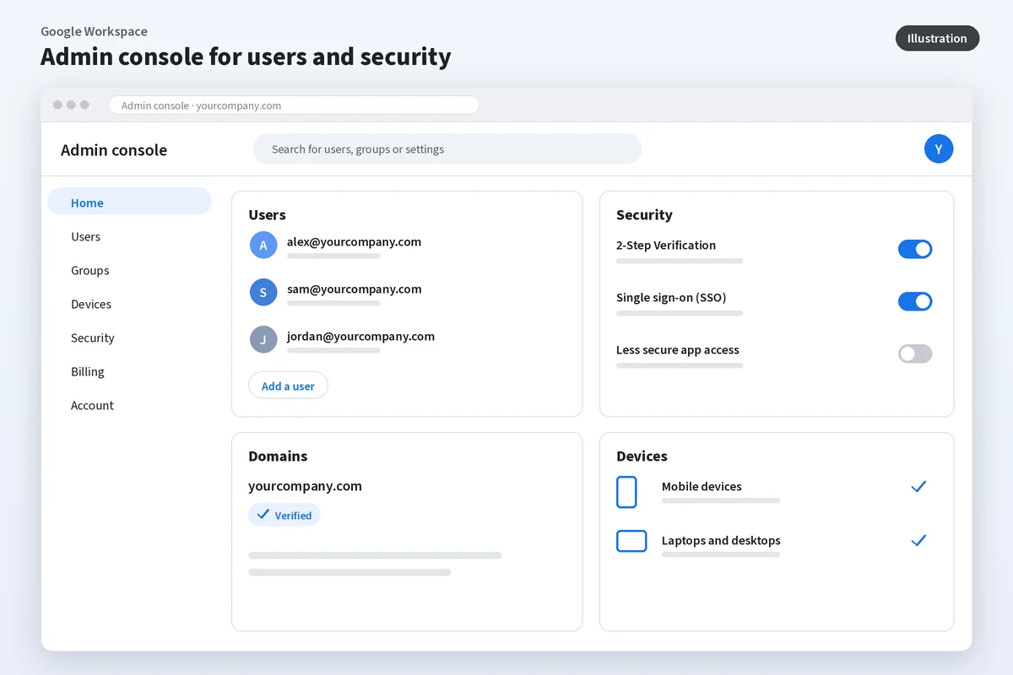
Task: Click the browser address bar
Action: [x=294, y=105]
